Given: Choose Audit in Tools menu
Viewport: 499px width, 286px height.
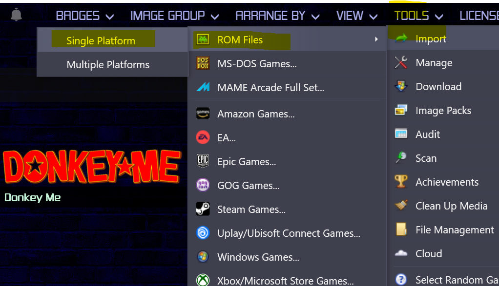Looking at the screenshot, I should click(443, 134).
